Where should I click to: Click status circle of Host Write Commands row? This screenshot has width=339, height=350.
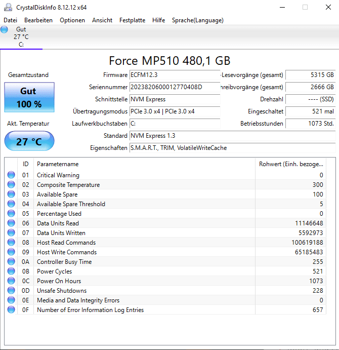[11, 252]
